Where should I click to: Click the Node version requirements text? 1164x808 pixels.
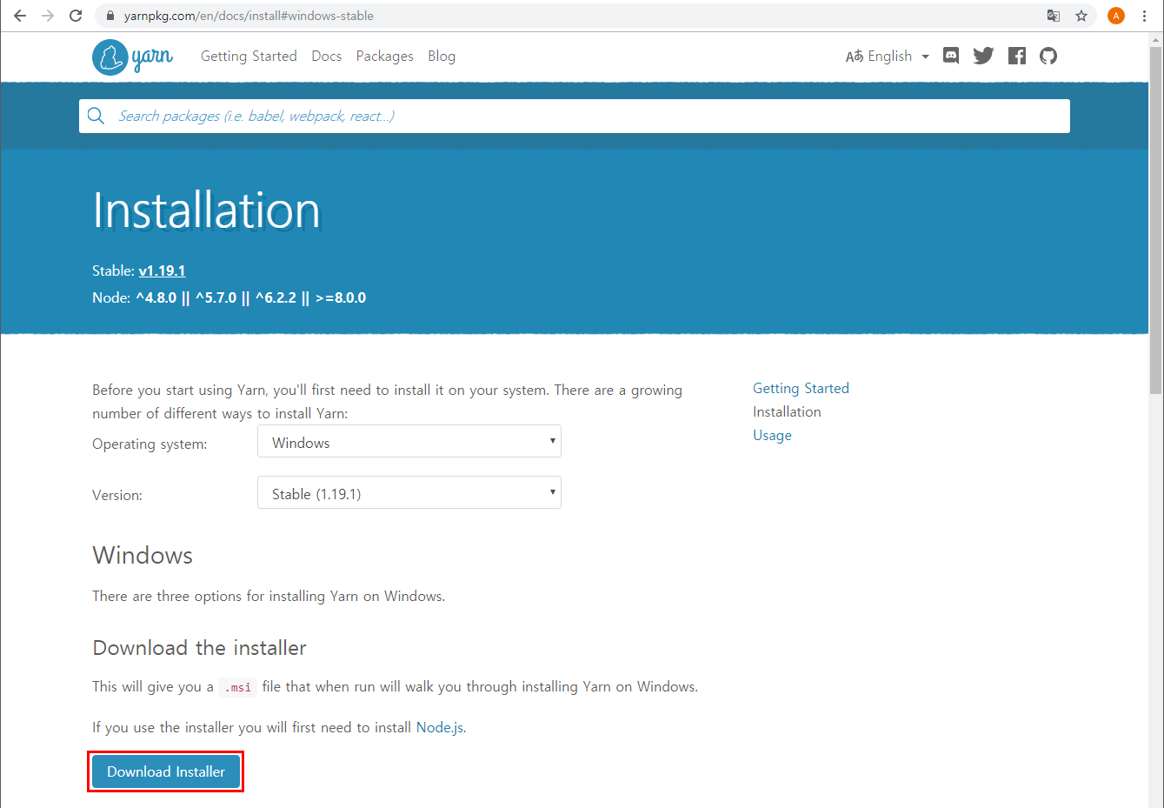coord(229,297)
